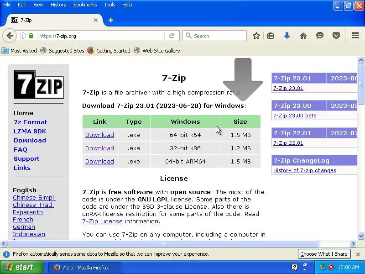Open the Links page

22,168
